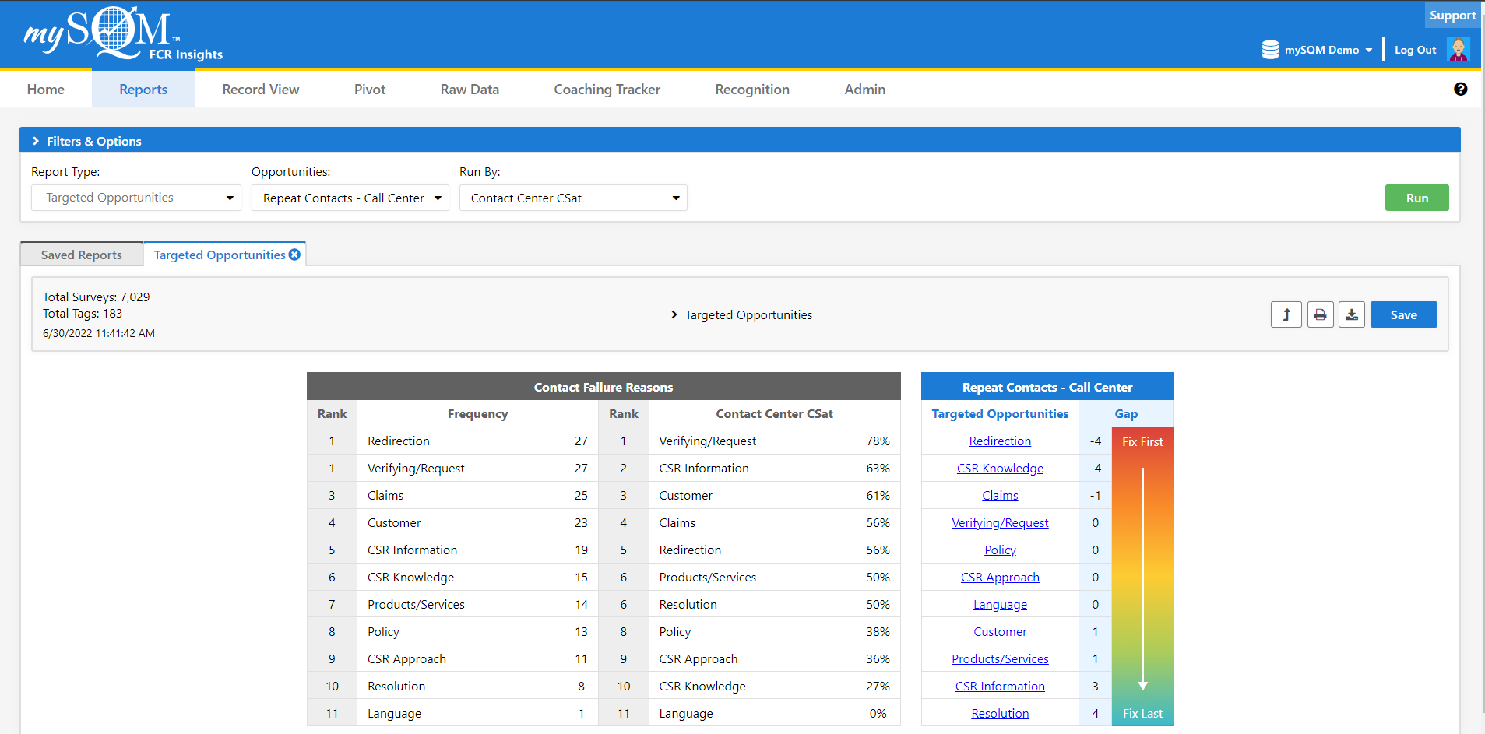
Task: Click the export/upload report icon
Action: click(1286, 314)
